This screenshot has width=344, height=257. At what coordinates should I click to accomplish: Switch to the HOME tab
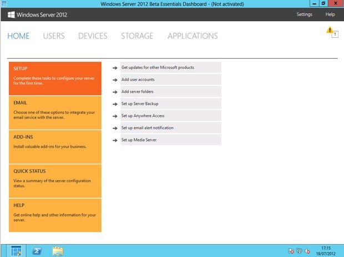(x=18, y=36)
